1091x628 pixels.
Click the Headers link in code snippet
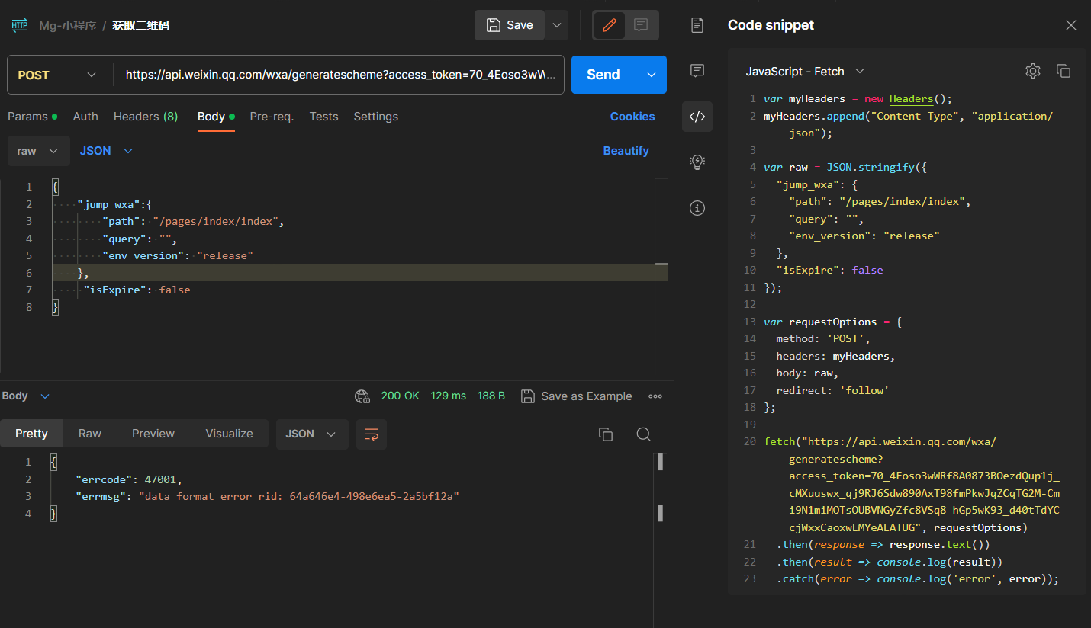[x=911, y=98]
